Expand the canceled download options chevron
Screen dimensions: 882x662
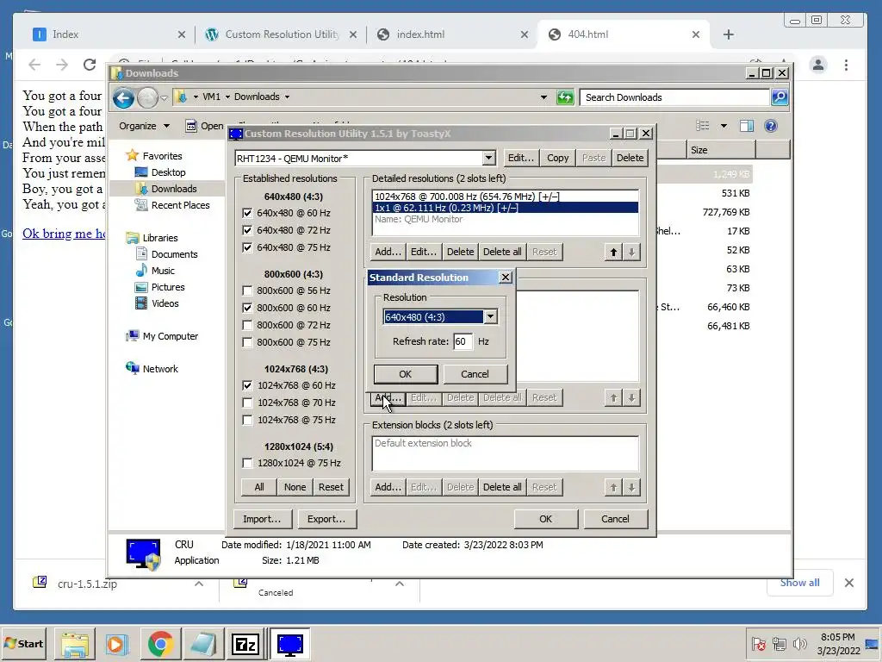click(x=400, y=584)
